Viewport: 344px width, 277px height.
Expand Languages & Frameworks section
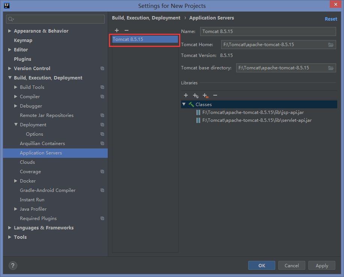[x=9, y=228]
